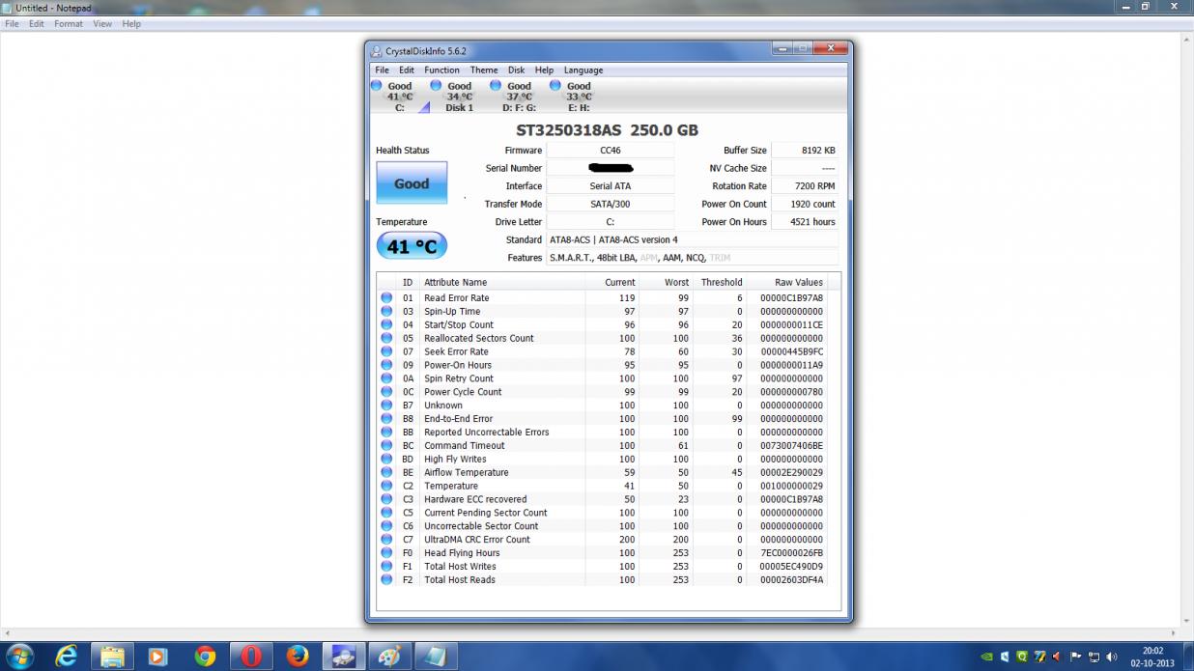Open Notepad's View menu
Screen dimensions: 1194x671
[102, 24]
